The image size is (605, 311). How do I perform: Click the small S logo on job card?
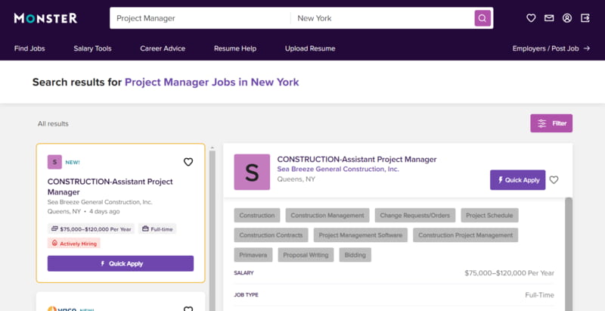coord(54,162)
